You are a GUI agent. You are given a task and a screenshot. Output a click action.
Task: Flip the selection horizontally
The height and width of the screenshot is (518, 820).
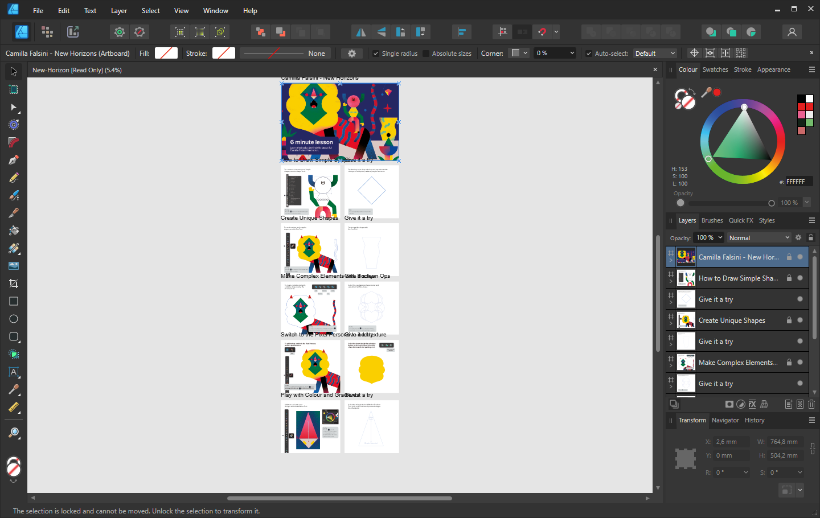coord(360,32)
